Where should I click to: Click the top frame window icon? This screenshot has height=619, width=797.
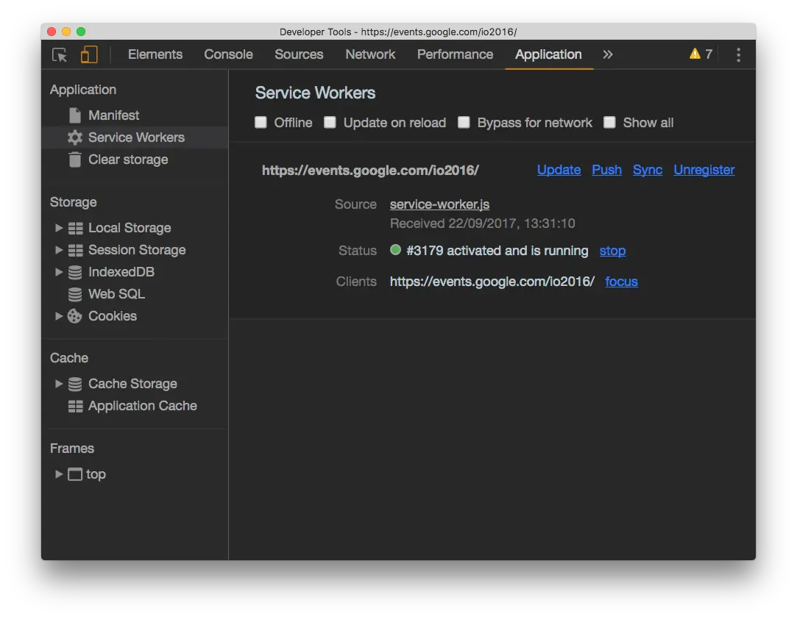point(75,474)
